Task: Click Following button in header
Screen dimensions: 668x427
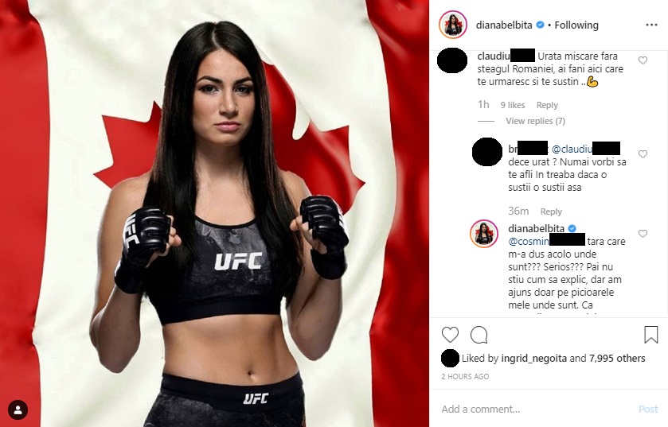Action: (x=576, y=25)
